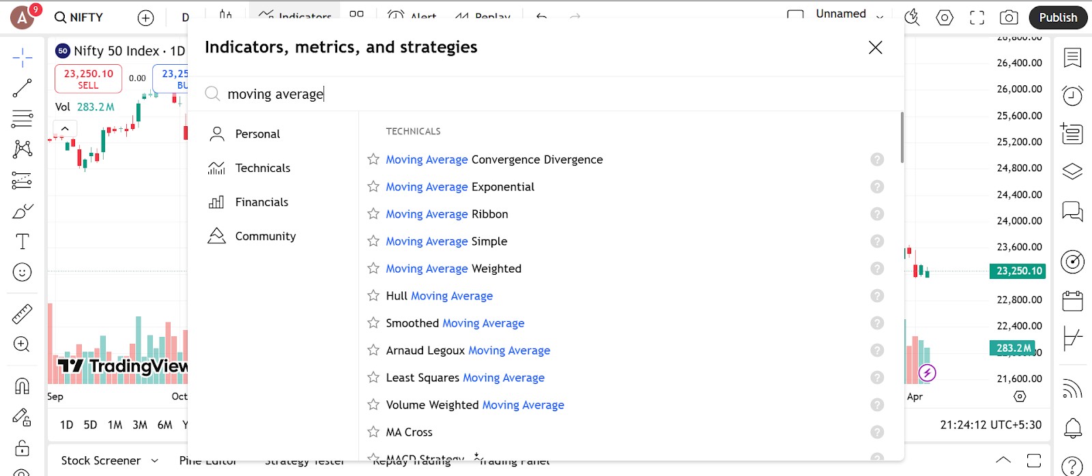Viewport: 1092px width, 476px height.
Task: Enter fullscreen mode
Action: (x=977, y=18)
